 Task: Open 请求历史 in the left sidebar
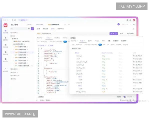(5, 60)
